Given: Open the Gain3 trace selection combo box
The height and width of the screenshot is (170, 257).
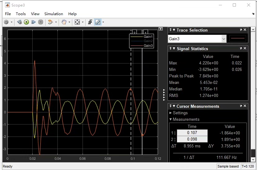Looking at the screenshot, I should (x=197, y=39).
